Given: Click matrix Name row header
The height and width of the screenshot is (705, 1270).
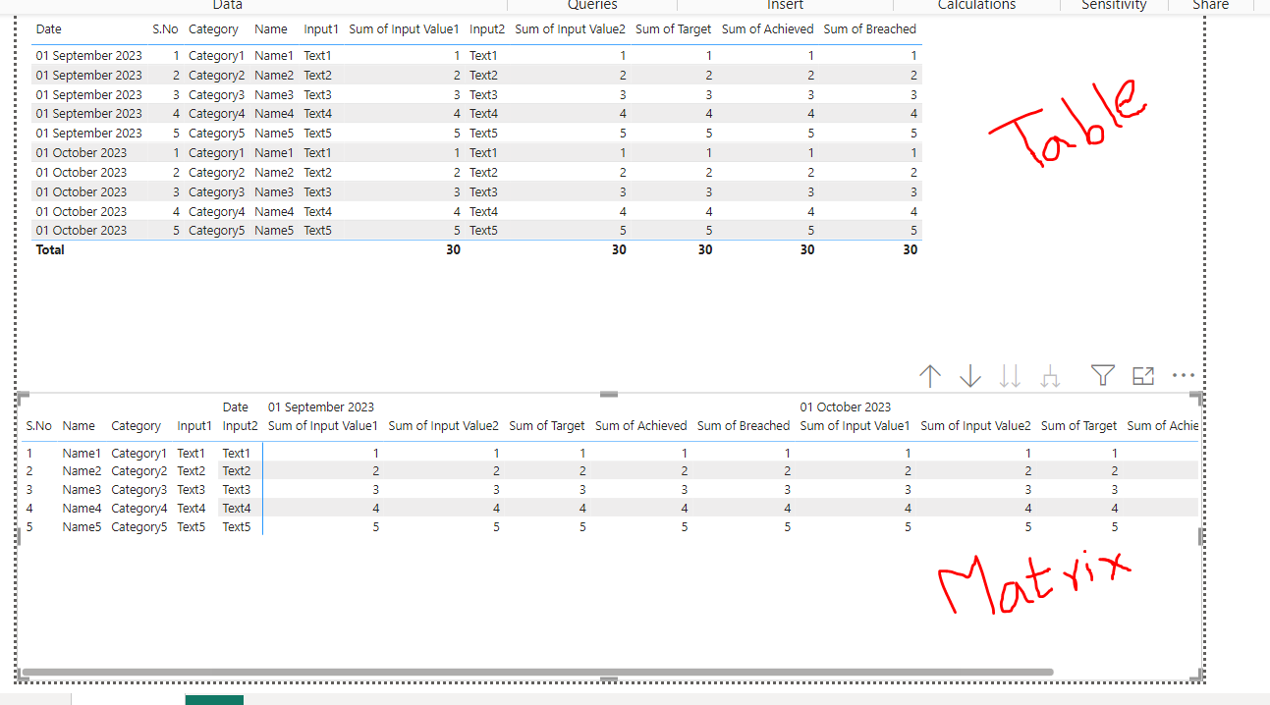Looking at the screenshot, I should click(79, 426).
